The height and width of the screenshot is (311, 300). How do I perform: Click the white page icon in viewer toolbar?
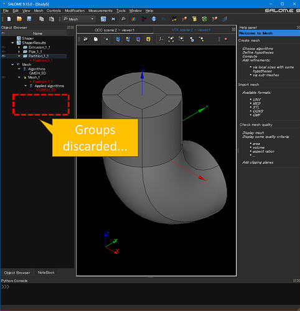point(96,39)
